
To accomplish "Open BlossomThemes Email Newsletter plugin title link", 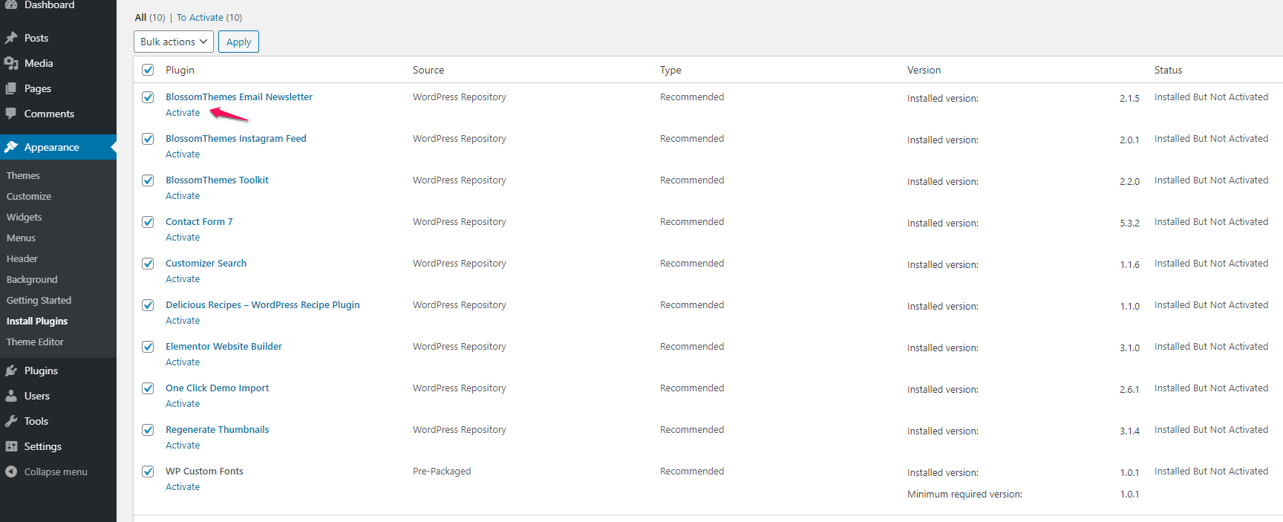I will coord(239,97).
